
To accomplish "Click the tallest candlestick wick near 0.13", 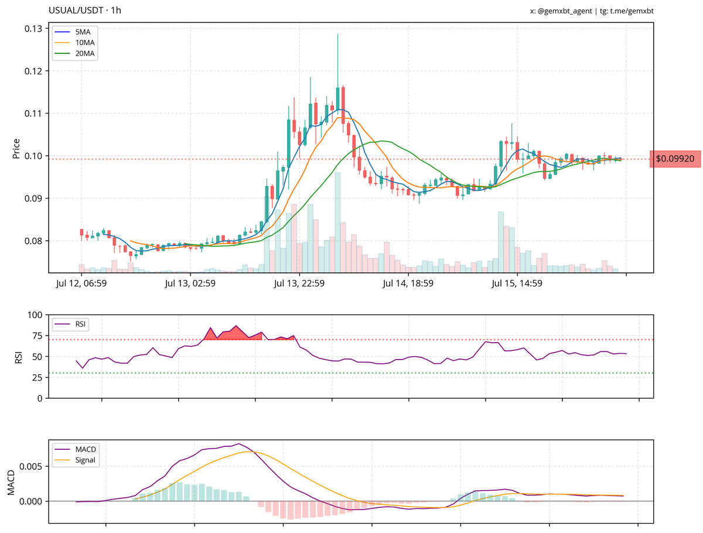I will (338, 61).
